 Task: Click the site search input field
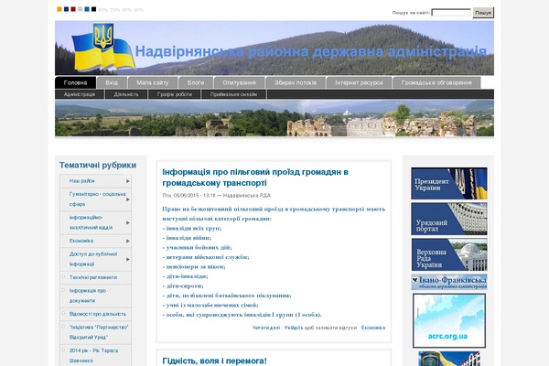[451, 13]
